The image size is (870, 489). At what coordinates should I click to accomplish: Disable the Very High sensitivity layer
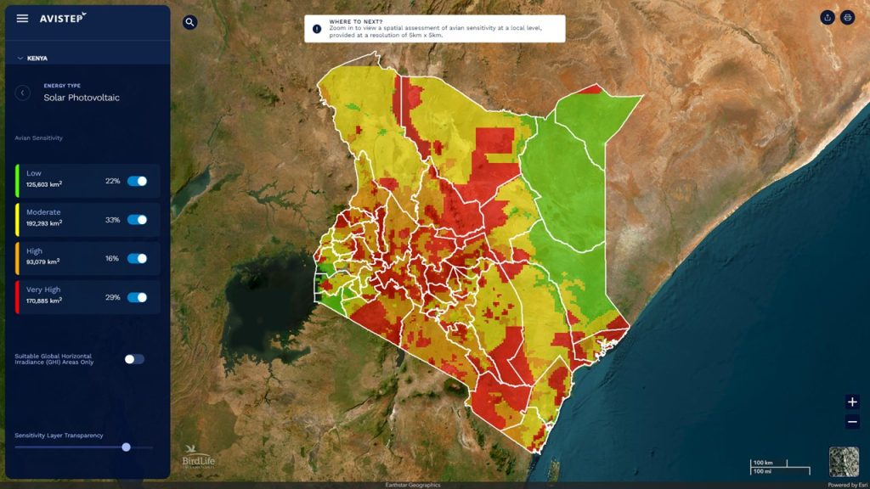pos(136,297)
